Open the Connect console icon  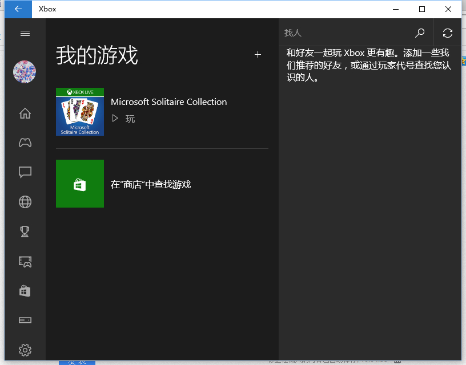pyautogui.click(x=25, y=320)
